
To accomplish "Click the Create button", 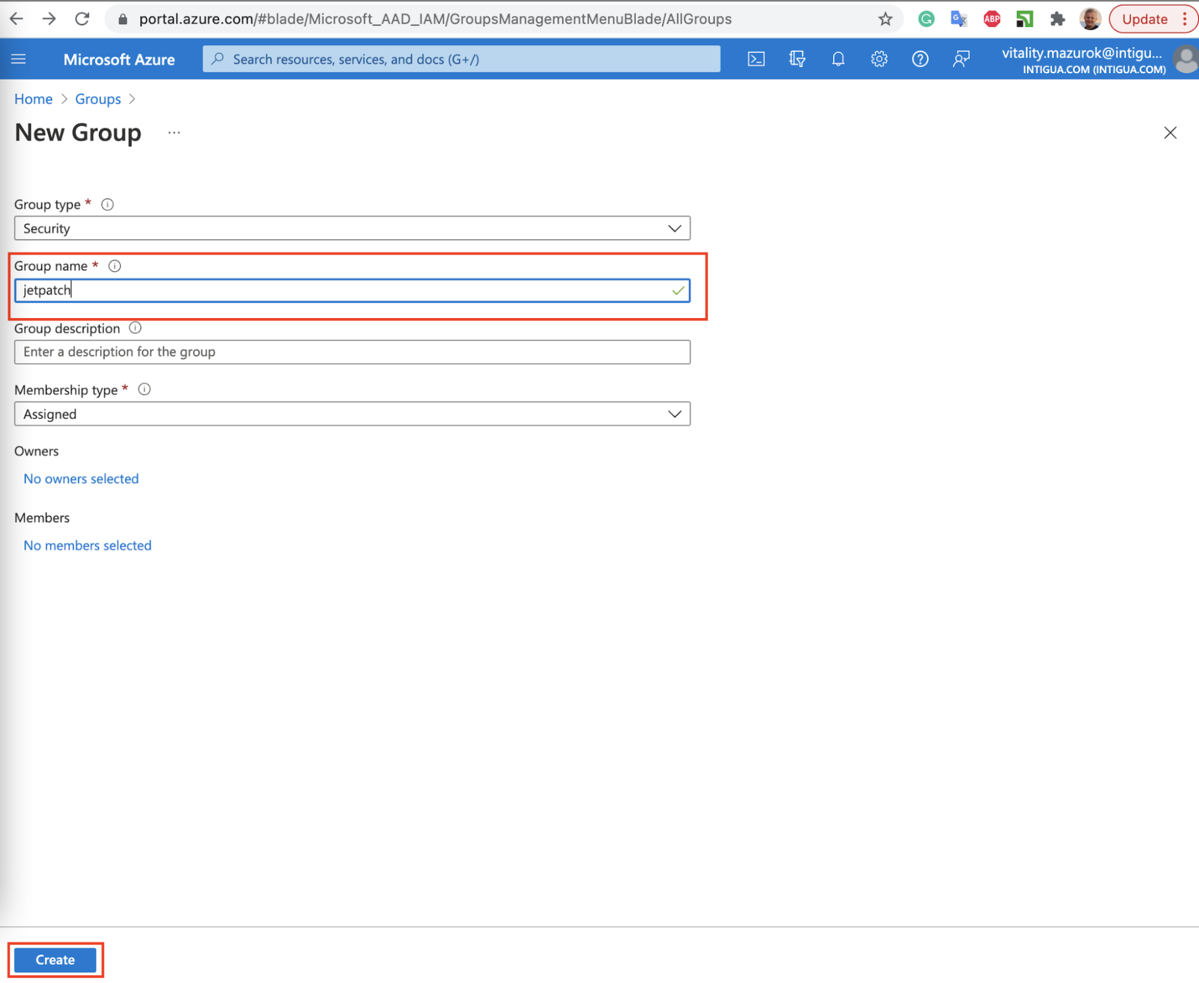I will click(55, 960).
